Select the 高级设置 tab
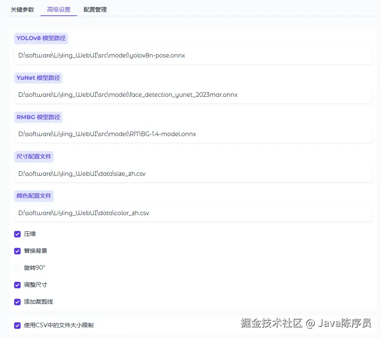Image resolution: width=381 pixels, height=338 pixels. [59, 10]
